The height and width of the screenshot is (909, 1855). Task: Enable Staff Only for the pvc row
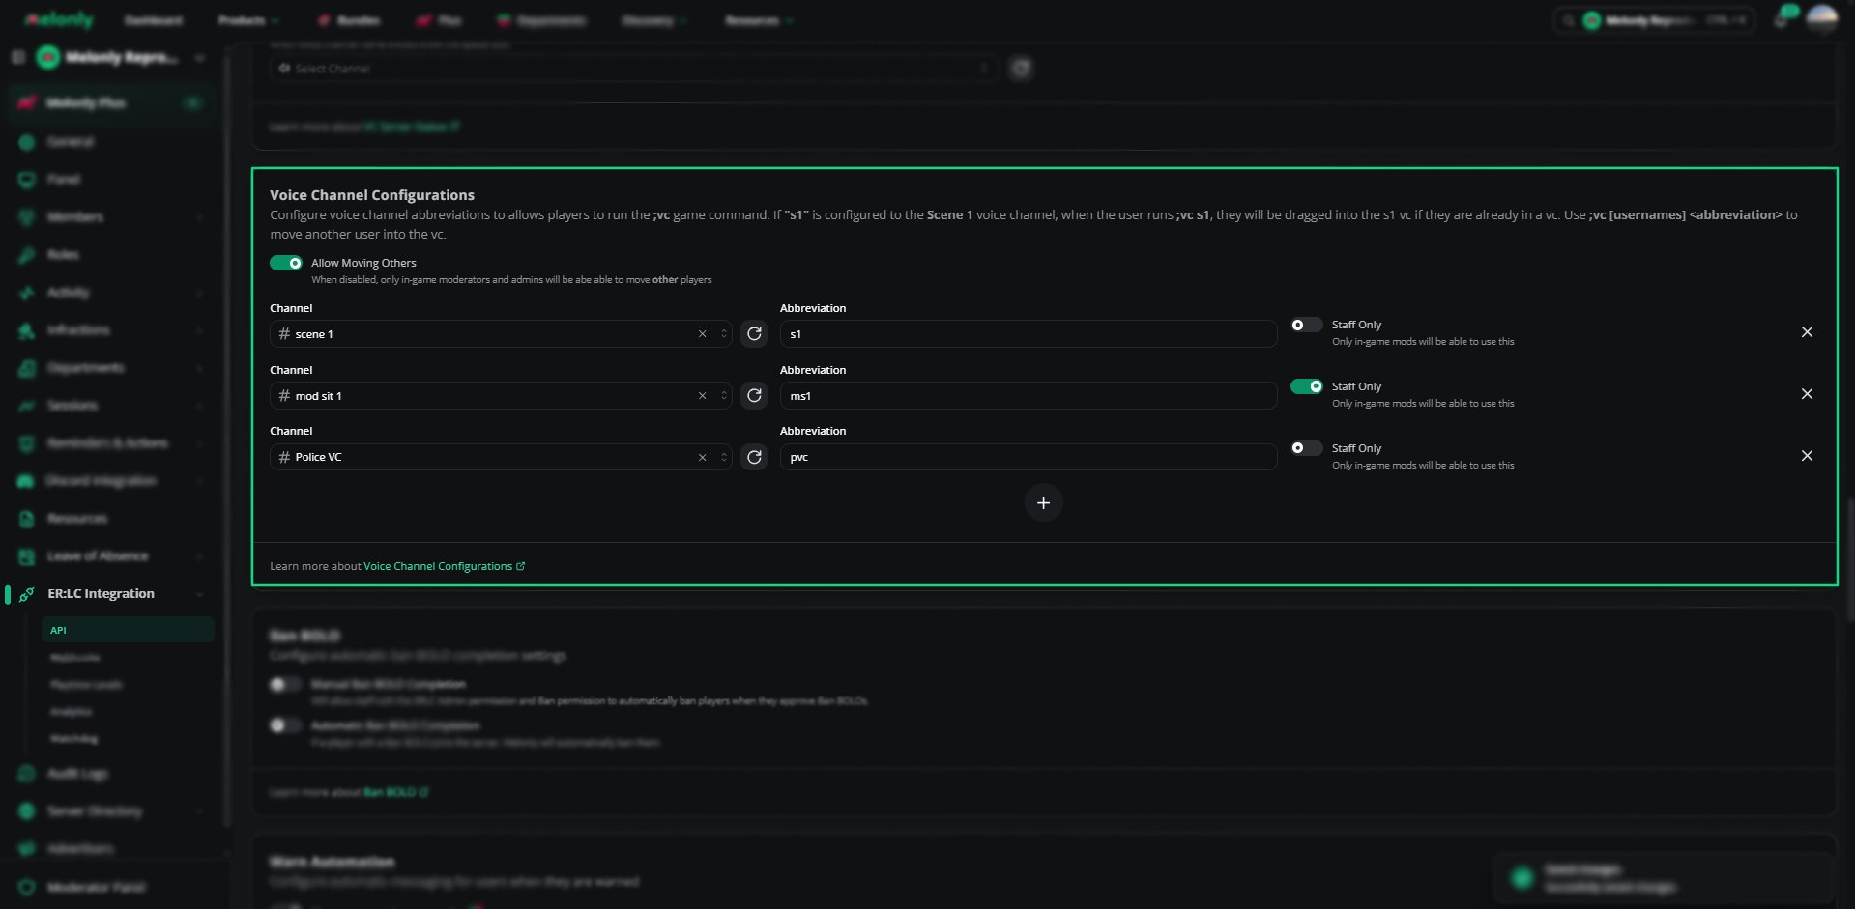coord(1306,448)
